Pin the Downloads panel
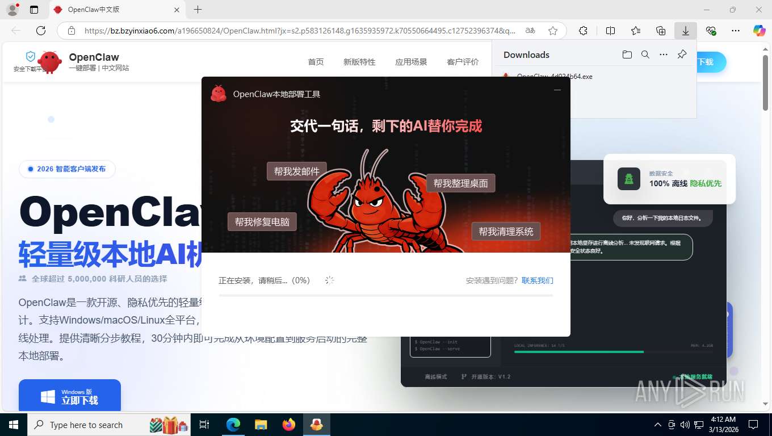Screen dimensions: 772x436 click(x=682, y=54)
